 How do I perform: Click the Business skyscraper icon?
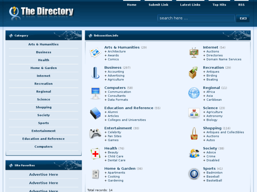coord(95,73)
